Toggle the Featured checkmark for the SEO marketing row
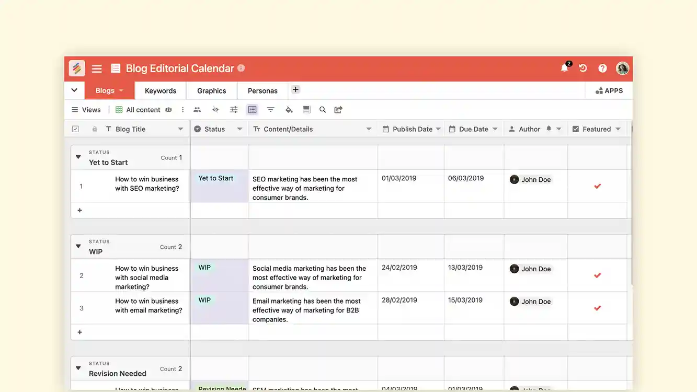The image size is (697, 392). [597, 186]
